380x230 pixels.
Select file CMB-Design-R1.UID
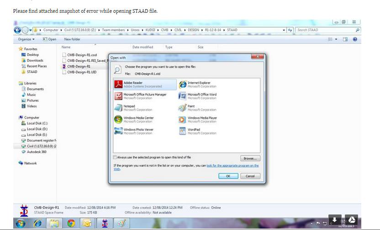tap(79, 72)
